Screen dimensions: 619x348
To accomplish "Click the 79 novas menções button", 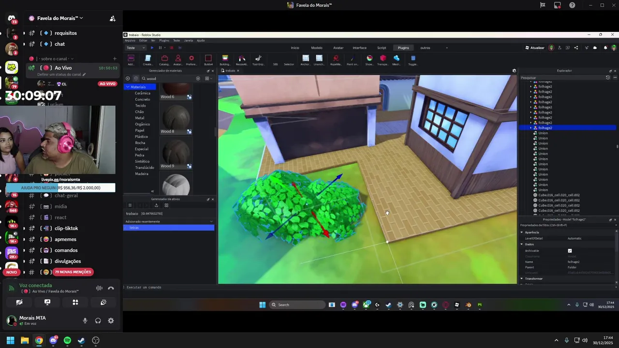I will 73,272.
